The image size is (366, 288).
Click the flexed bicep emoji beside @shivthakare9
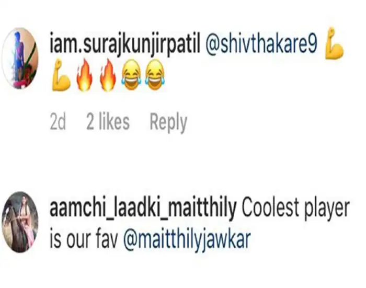(x=334, y=48)
